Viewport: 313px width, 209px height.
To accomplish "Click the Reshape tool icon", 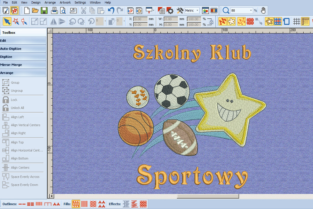I will [24, 22].
